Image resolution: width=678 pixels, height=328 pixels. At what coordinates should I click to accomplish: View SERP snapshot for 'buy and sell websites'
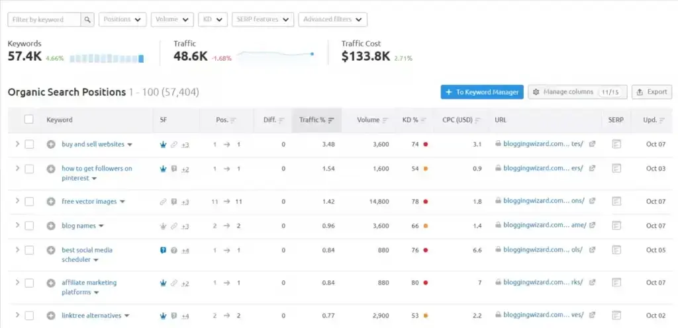[616, 144]
